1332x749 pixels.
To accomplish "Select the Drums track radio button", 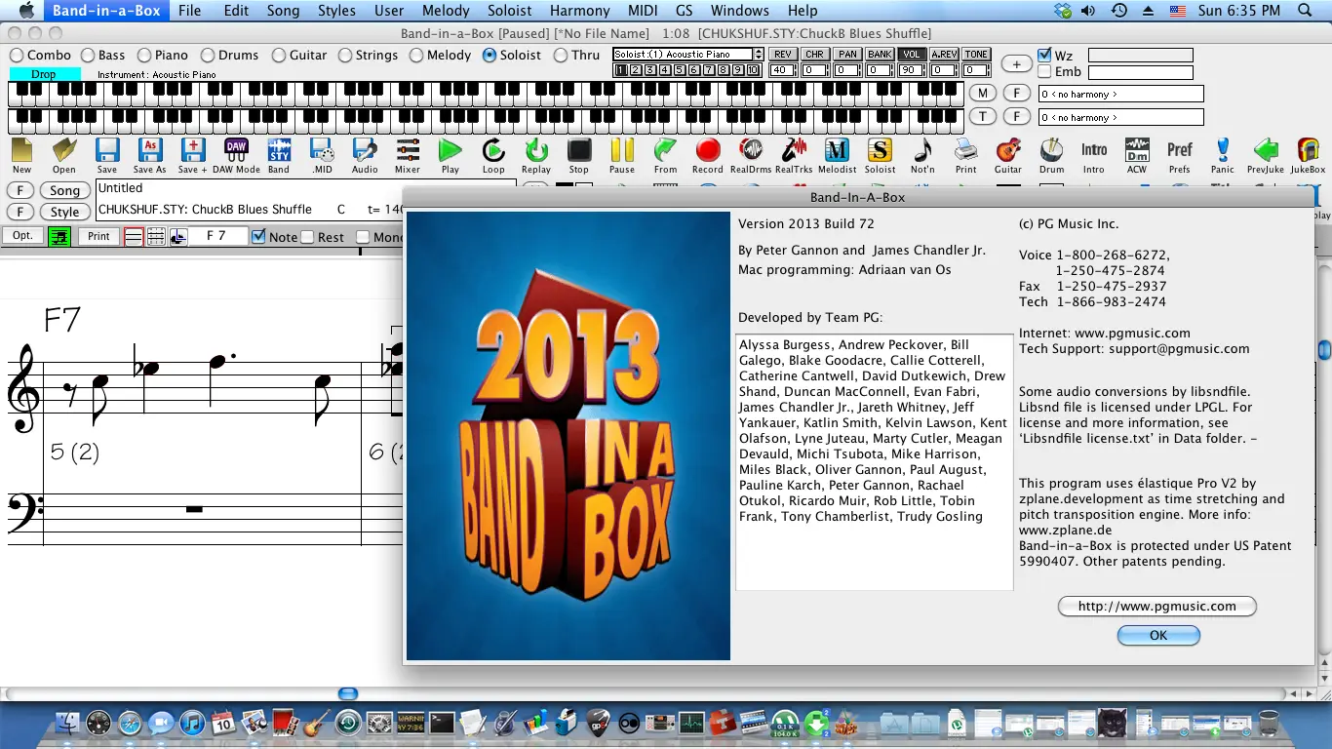I will [x=208, y=56].
